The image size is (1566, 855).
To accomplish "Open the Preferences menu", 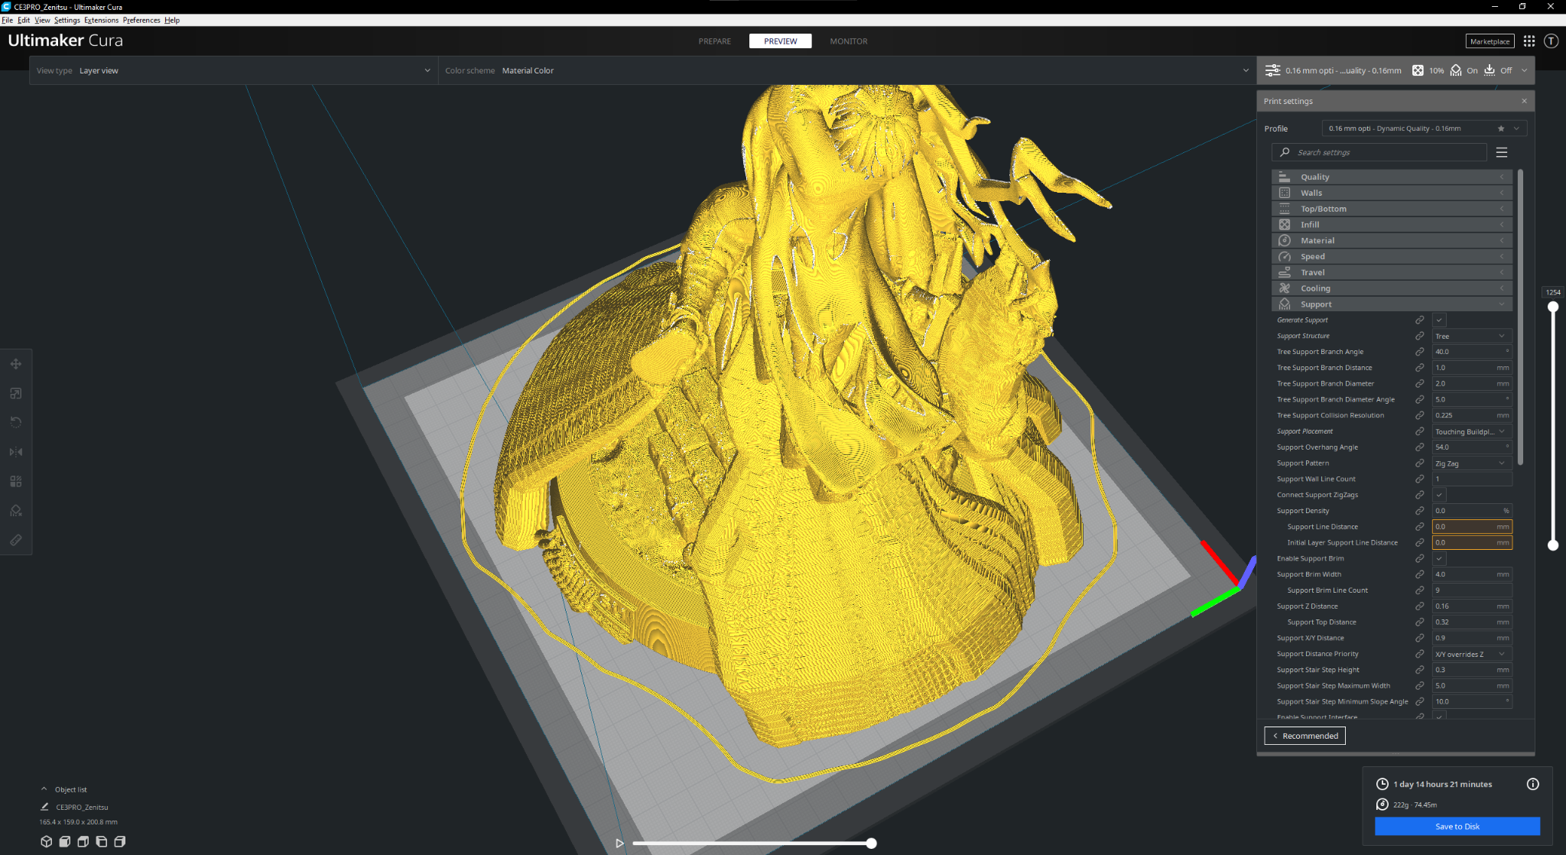I will 141,20.
